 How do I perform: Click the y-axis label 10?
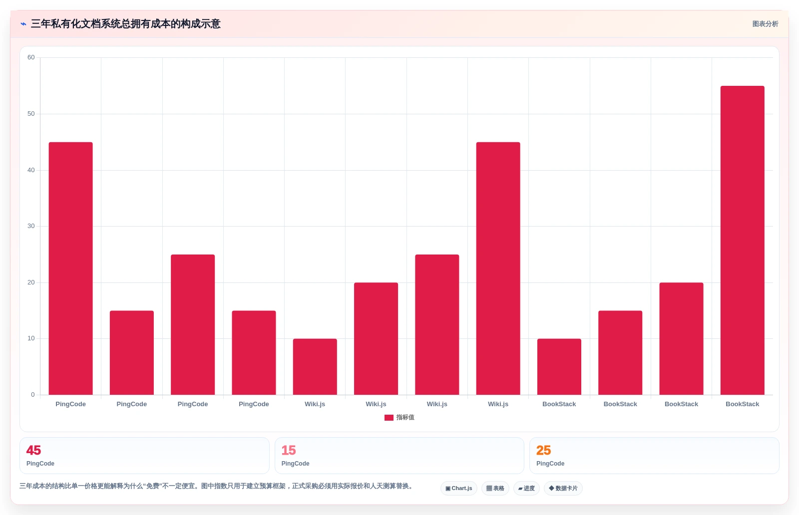click(31, 338)
